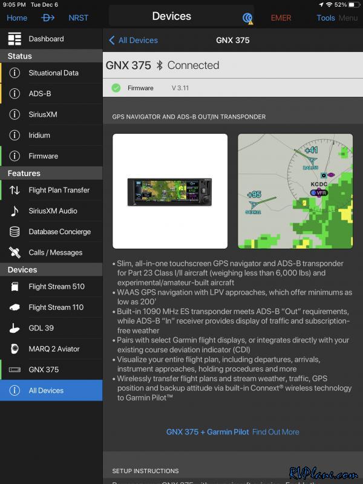Open the EMER emergency menu

coord(281,18)
